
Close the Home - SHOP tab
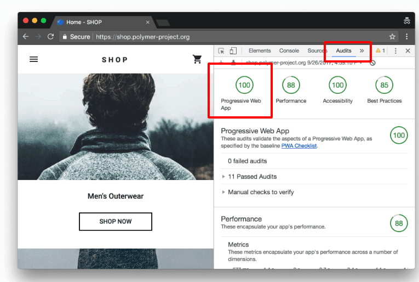click(147, 22)
